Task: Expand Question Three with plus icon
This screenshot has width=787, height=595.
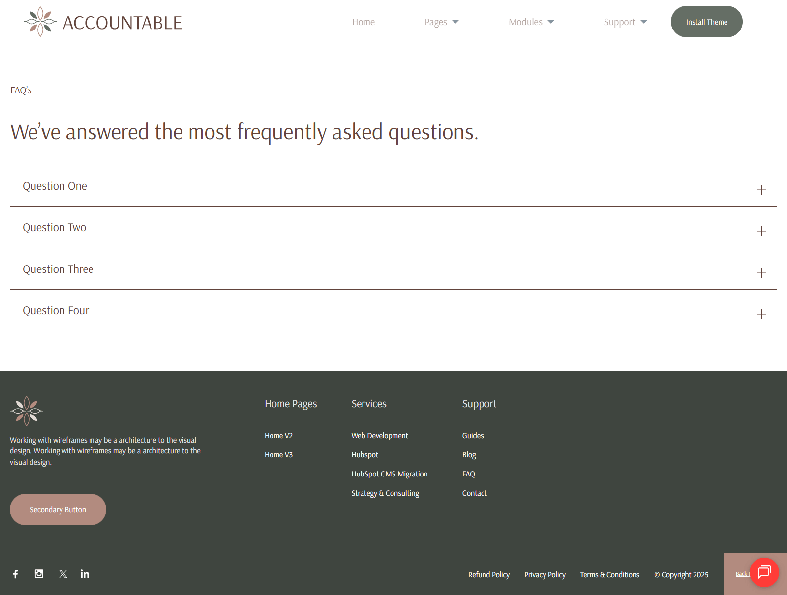Action: click(x=761, y=273)
